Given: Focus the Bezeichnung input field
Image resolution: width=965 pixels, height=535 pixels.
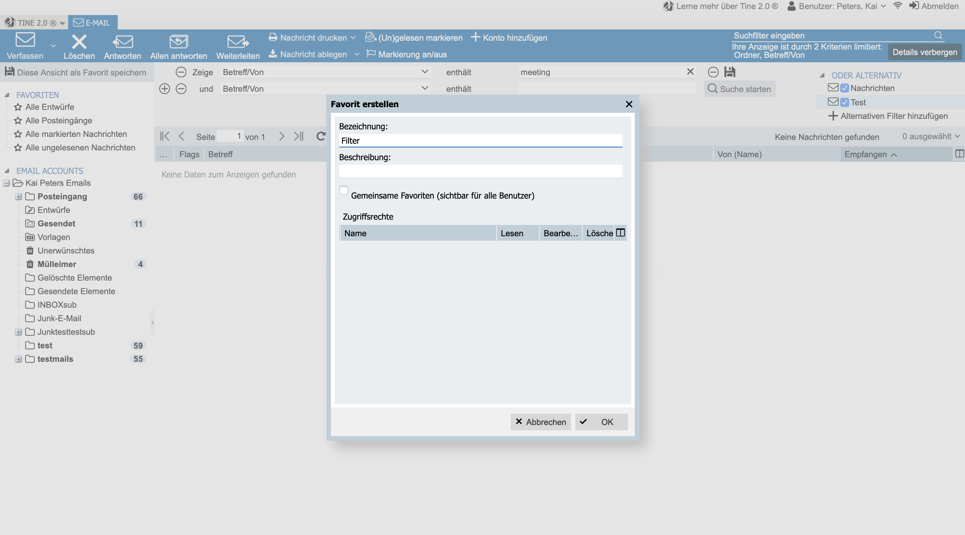Looking at the screenshot, I should [480, 141].
